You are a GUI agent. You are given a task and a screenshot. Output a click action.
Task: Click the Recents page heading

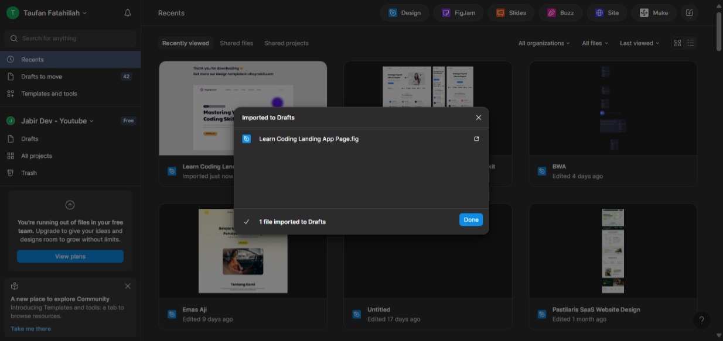(x=171, y=13)
